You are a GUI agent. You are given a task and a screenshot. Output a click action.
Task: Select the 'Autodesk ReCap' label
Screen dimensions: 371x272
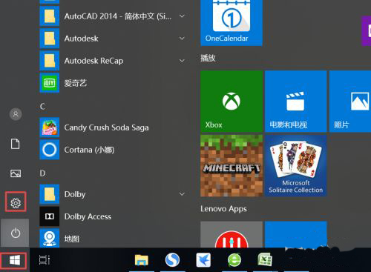tap(93, 61)
